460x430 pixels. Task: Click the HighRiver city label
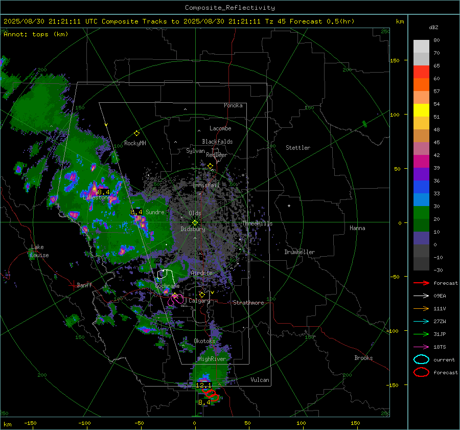(x=212, y=359)
